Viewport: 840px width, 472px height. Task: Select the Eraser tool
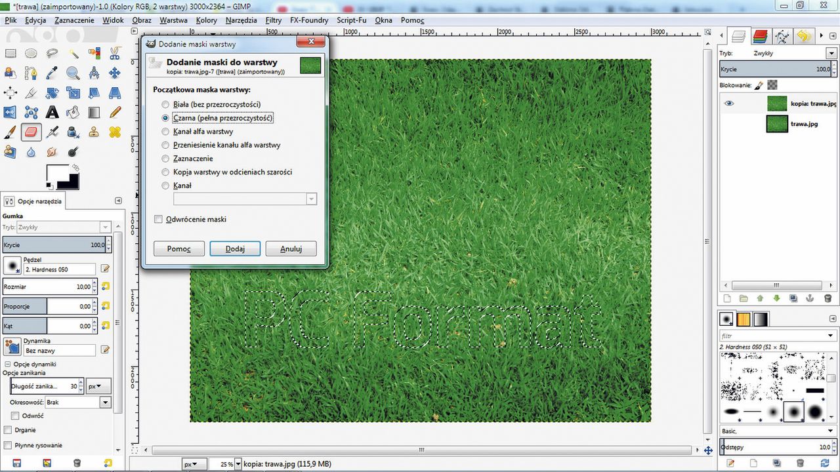(31, 132)
